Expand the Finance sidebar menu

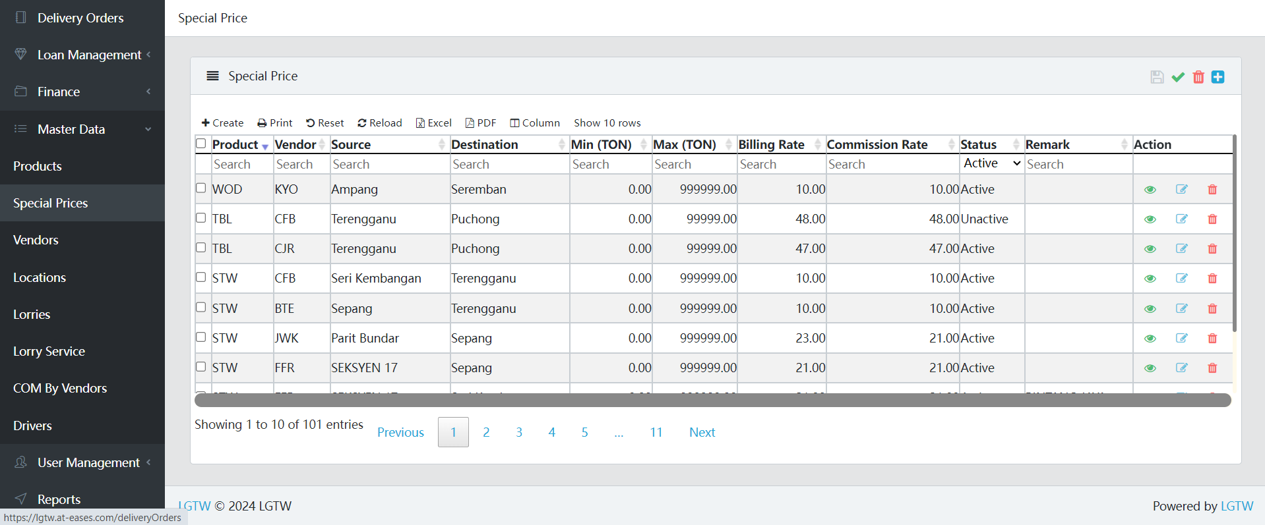tap(82, 92)
